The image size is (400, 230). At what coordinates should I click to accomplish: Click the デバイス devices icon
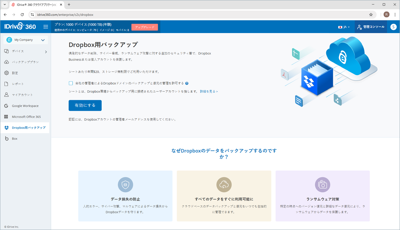pyautogui.click(x=6, y=51)
